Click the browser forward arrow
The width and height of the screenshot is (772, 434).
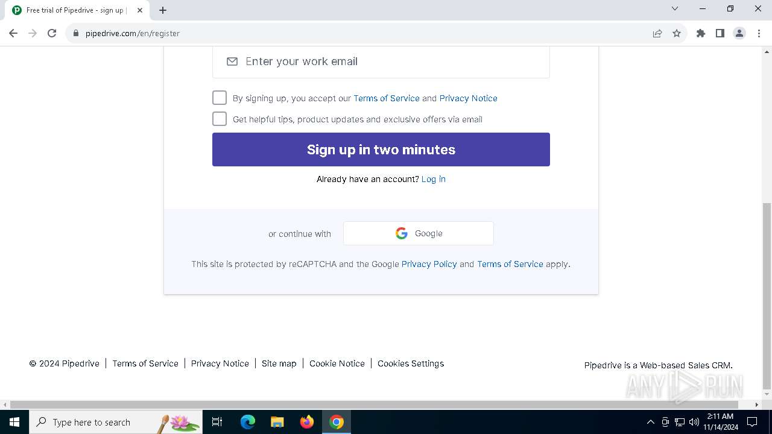[33, 33]
